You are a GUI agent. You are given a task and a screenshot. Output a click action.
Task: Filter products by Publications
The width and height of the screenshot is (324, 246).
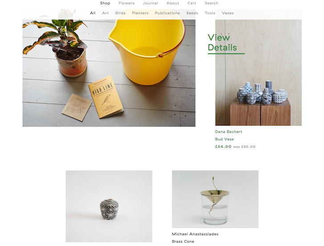tap(167, 13)
